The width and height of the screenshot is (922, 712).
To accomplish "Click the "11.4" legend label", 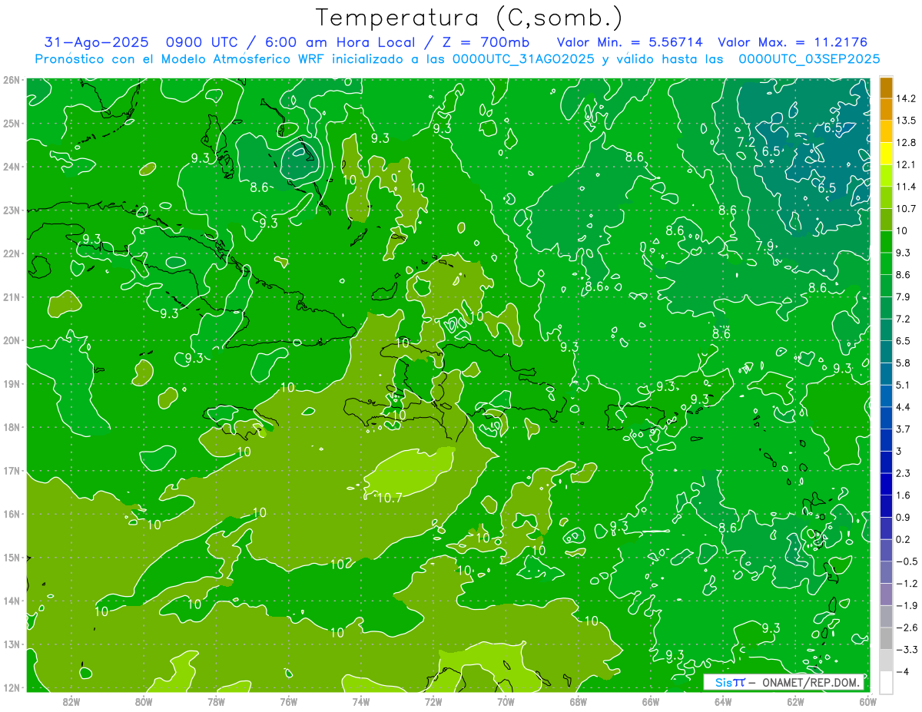I will (x=905, y=187).
